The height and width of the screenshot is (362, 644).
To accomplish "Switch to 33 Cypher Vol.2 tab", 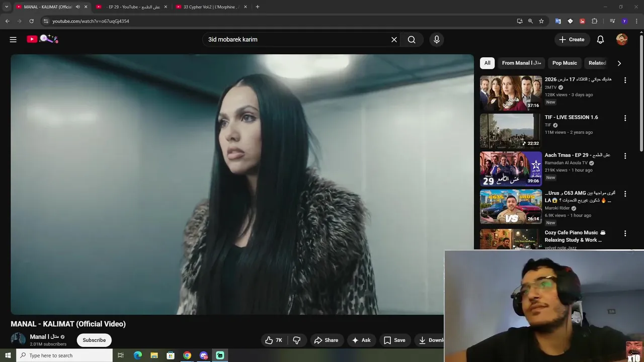I will pyautogui.click(x=210, y=7).
